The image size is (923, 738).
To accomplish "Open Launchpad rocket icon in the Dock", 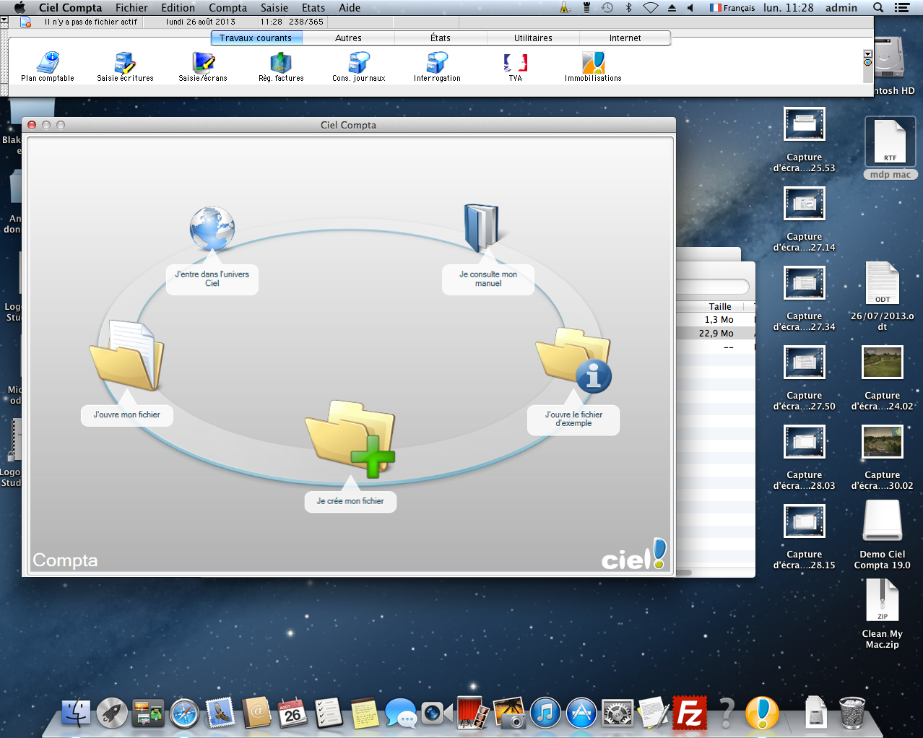I will [112, 713].
